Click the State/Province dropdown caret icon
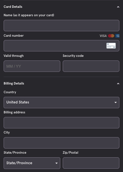 (56, 163)
